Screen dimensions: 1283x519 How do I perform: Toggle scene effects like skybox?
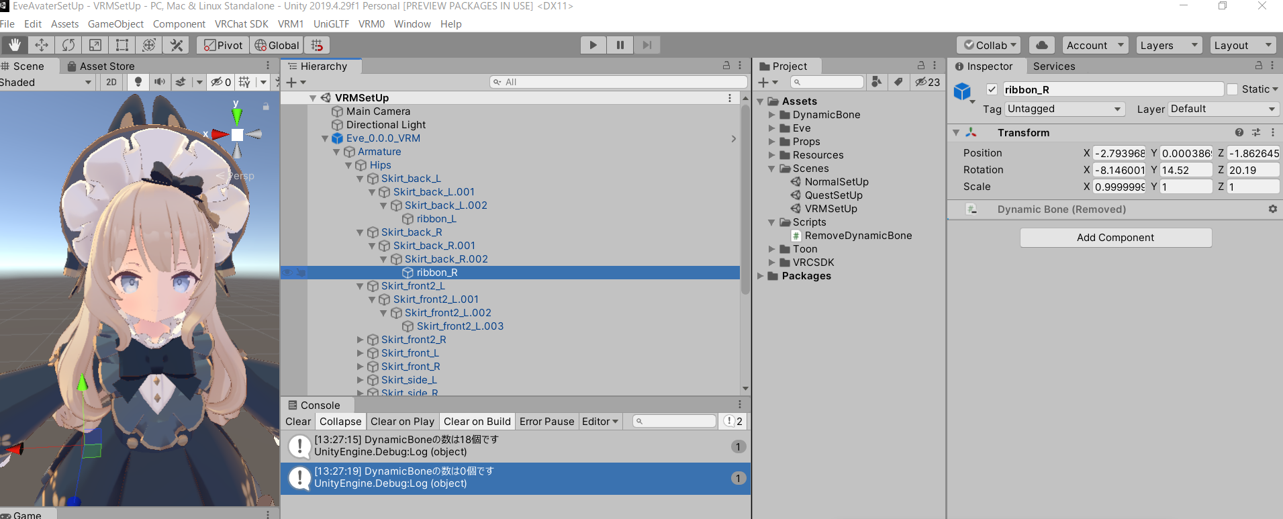181,82
